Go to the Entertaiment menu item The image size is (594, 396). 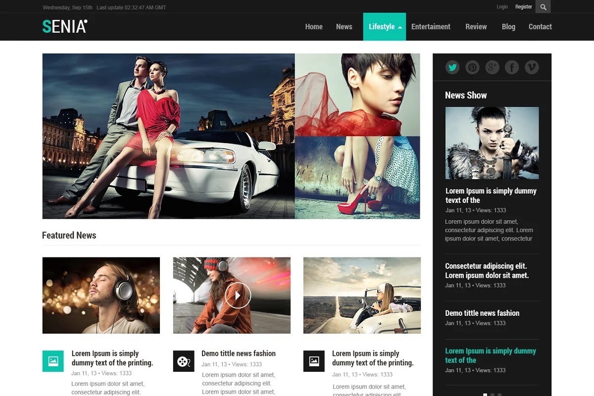(431, 27)
